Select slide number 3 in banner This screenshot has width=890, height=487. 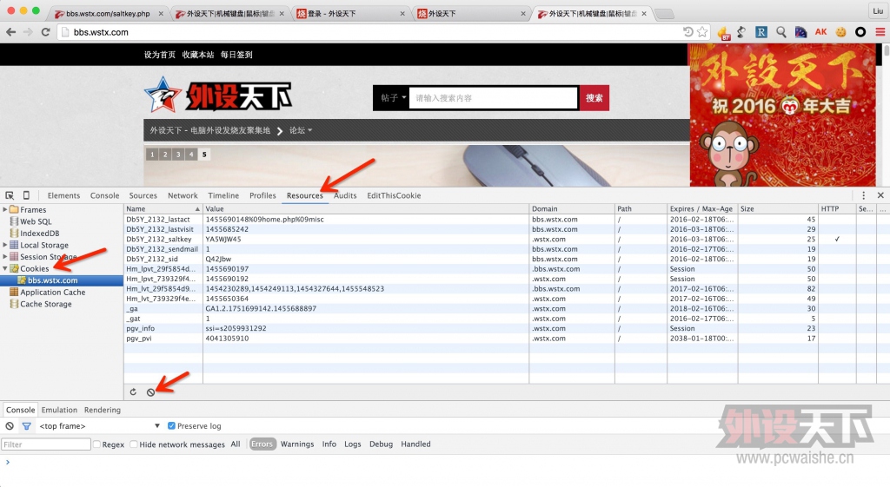click(x=178, y=154)
